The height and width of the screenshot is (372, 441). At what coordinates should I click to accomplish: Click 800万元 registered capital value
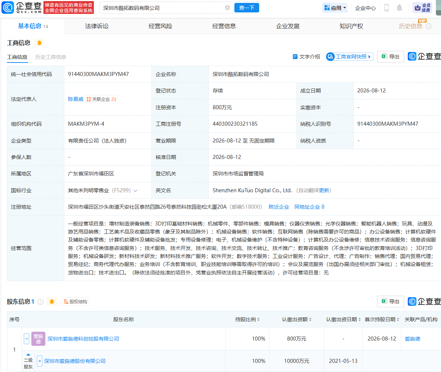(222, 107)
